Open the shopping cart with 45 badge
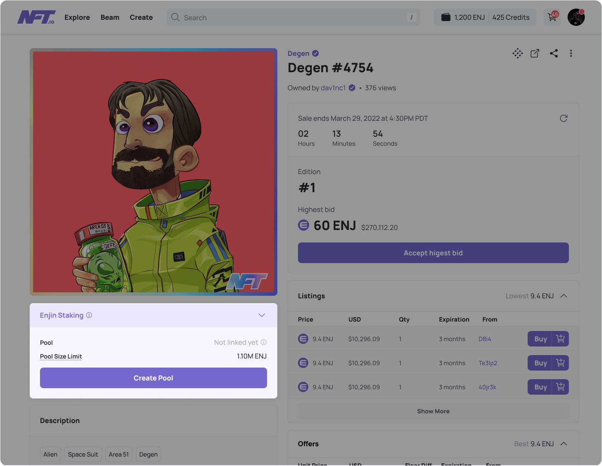The width and height of the screenshot is (602, 466). (552, 17)
